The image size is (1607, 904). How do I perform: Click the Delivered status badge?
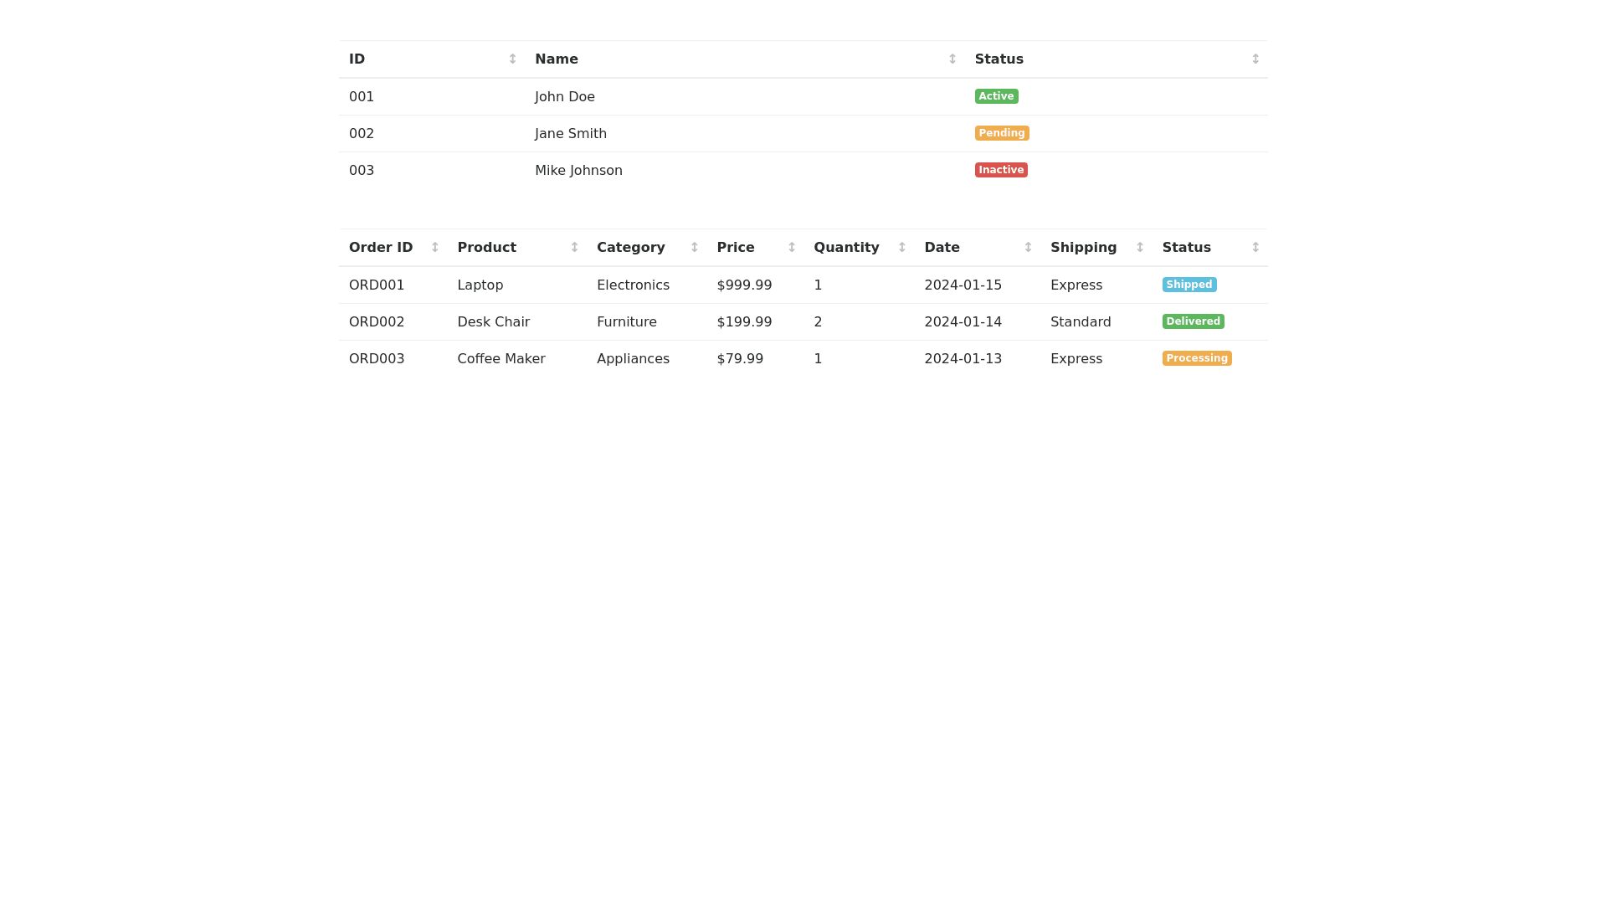tap(1193, 321)
